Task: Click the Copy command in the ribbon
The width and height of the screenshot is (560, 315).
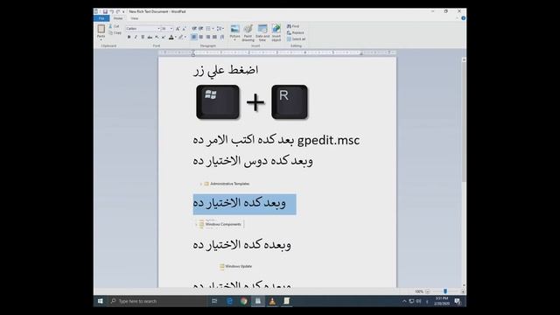Action: coord(115,32)
